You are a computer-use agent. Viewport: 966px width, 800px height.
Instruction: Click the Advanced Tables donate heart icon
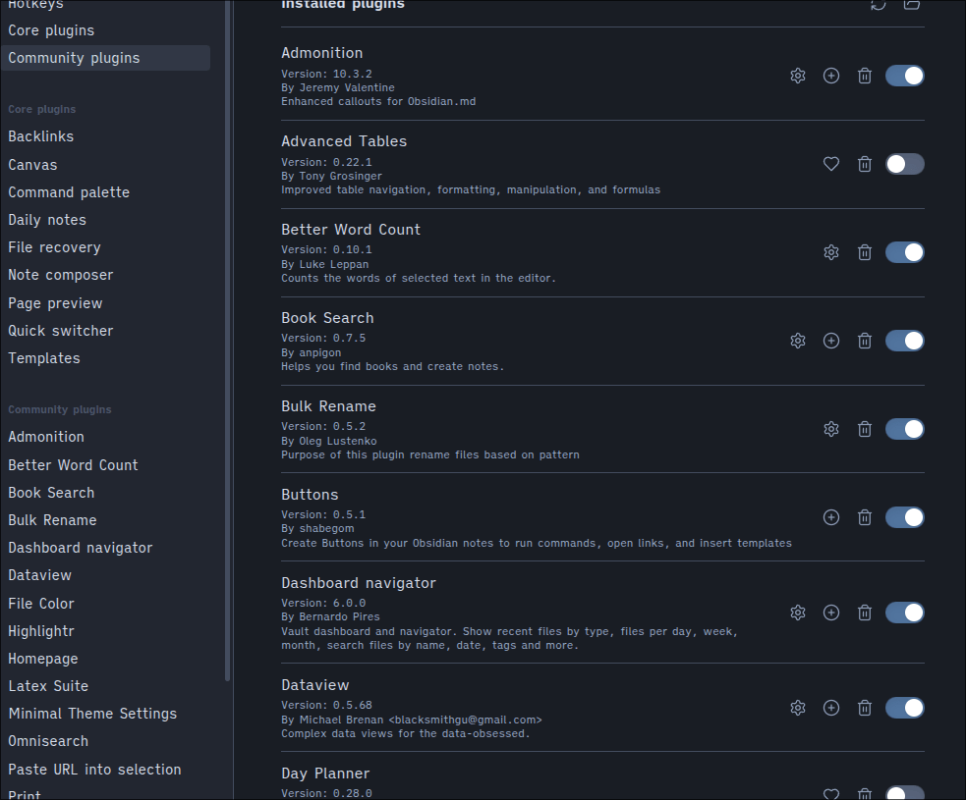click(831, 164)
